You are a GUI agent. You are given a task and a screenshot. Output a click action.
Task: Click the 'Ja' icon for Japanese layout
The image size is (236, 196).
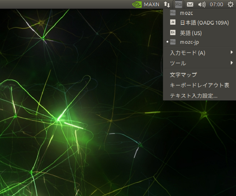click(173, 23)
